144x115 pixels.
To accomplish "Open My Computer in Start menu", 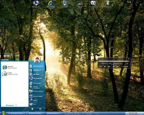I will click(36, 78).
